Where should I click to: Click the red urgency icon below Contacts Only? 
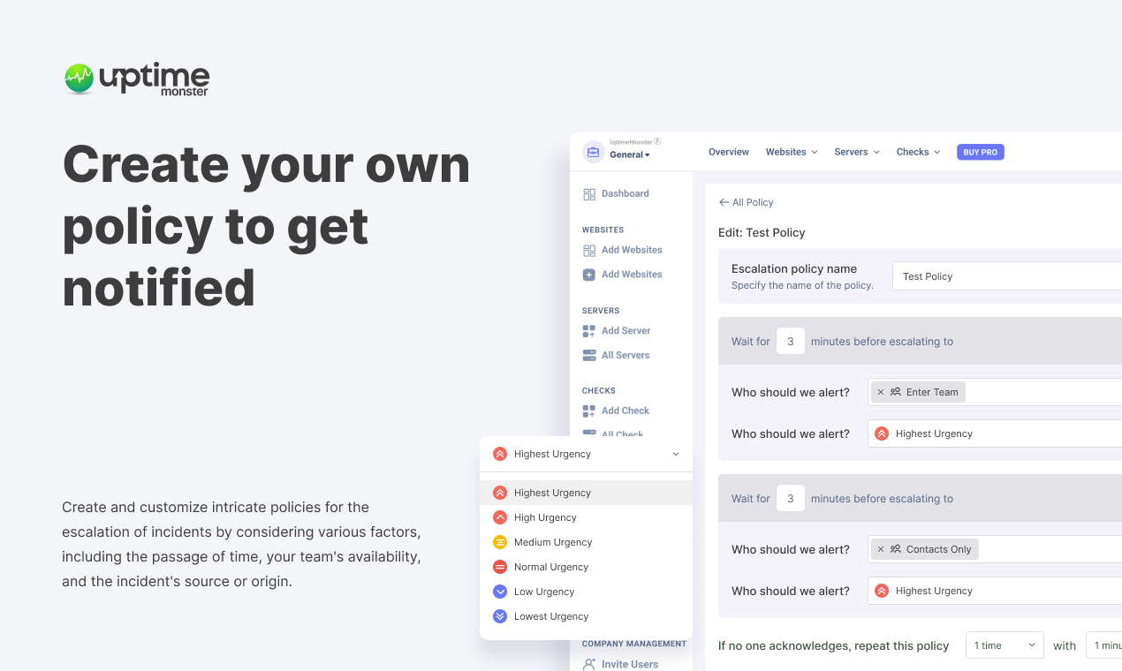point(882,591)
